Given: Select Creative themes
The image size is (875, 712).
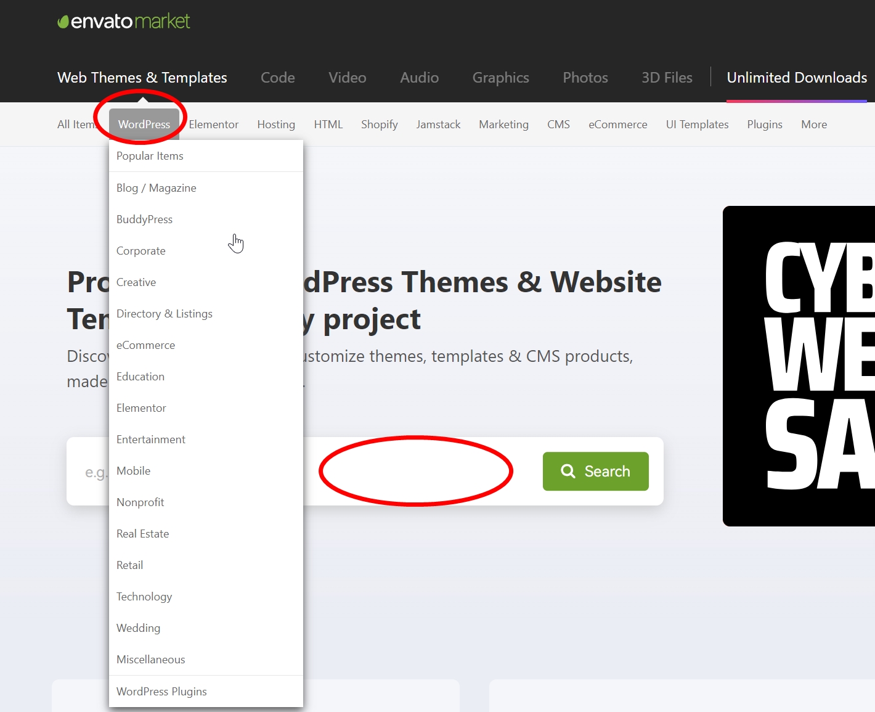Looking at the screenshot, I should (206, 282).
